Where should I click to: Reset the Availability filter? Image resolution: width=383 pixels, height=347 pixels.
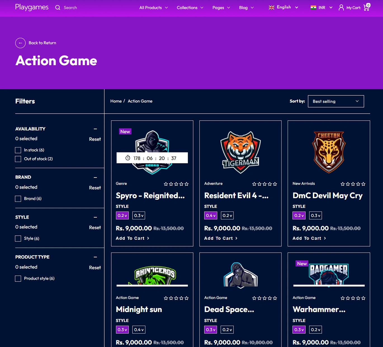pos(95,139)
